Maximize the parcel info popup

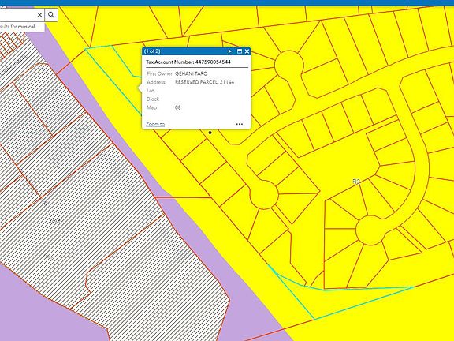[240, 51]
